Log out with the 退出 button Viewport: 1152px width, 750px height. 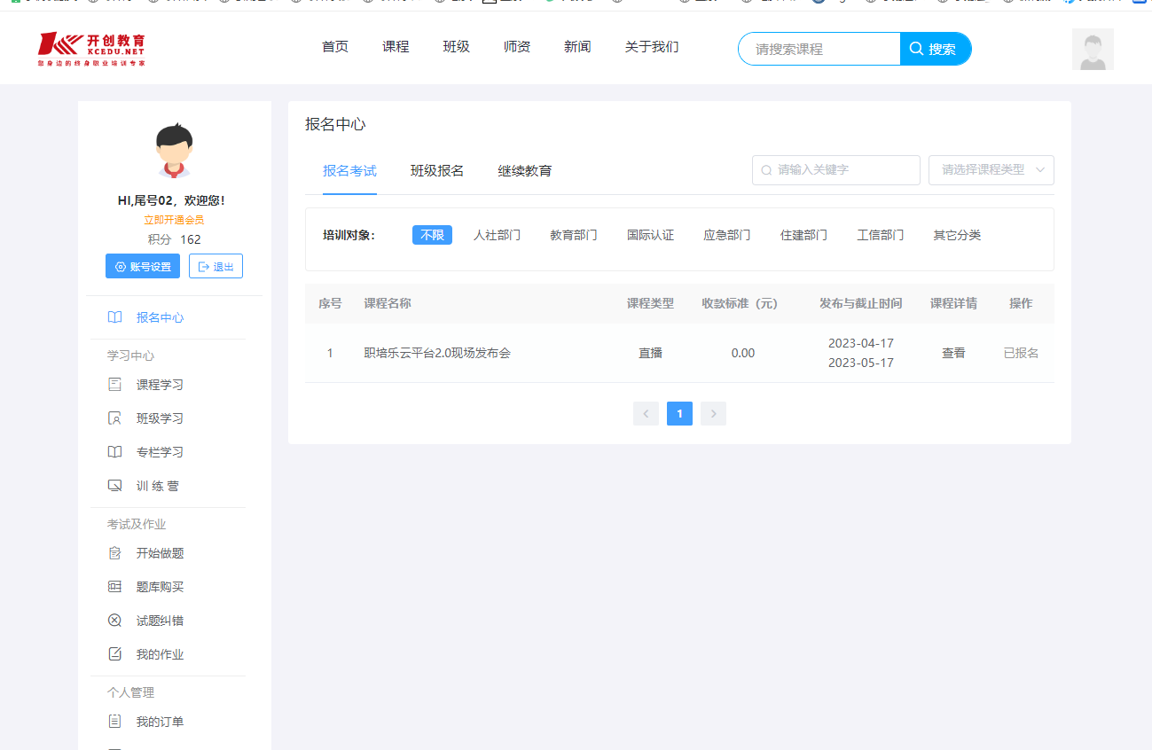[x=216, y=266]
